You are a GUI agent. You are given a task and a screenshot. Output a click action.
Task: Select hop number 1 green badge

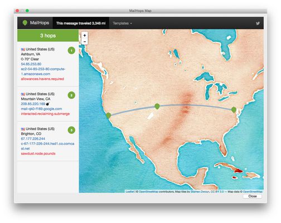coord(71,51)
